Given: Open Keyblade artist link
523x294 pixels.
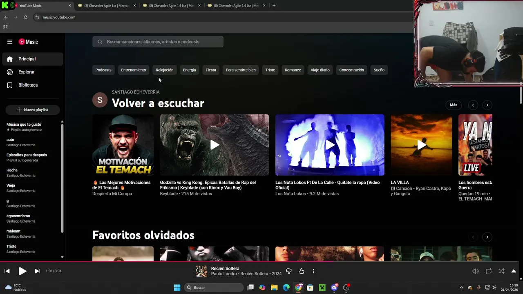Looking at the screenshot, I should 169,194.
